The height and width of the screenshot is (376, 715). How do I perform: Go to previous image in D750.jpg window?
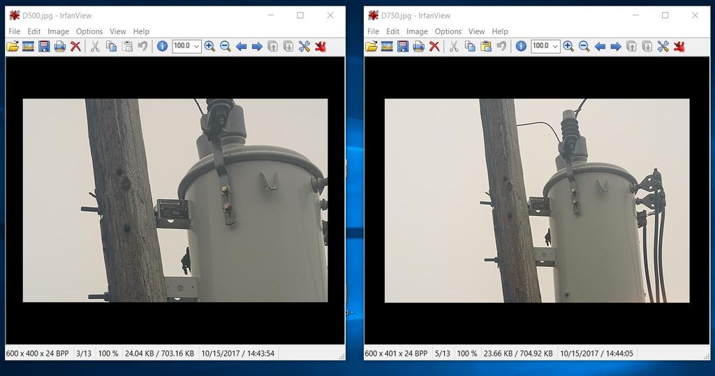click(600, 47)
